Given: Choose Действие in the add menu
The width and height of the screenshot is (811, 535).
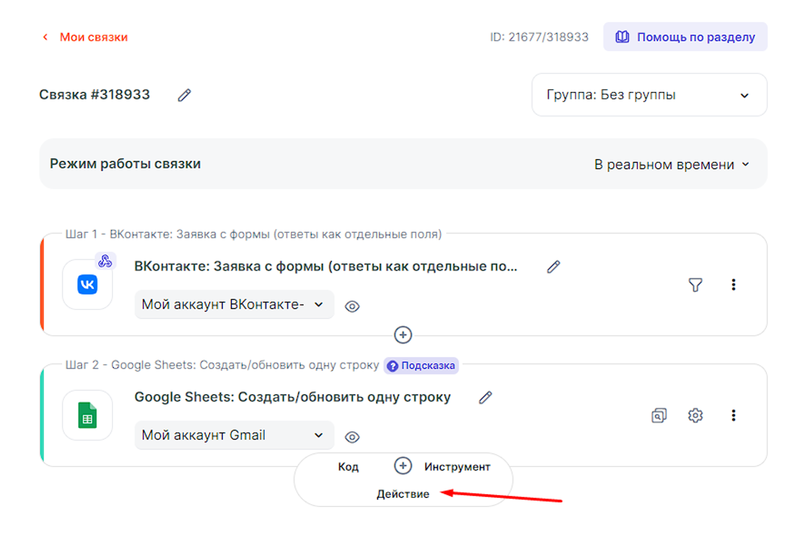Looking at the screenshot, I should (403, 494).
